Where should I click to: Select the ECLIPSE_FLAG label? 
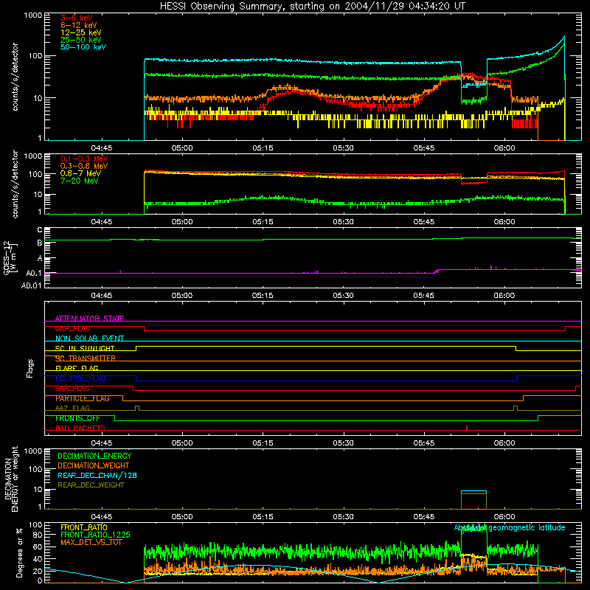(x=80, y=378)
